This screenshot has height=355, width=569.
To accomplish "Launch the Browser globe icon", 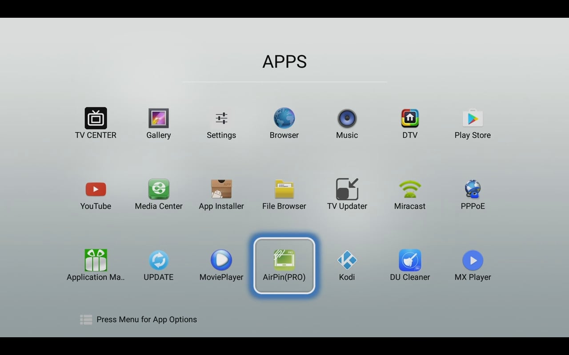I will coord(284,118).
